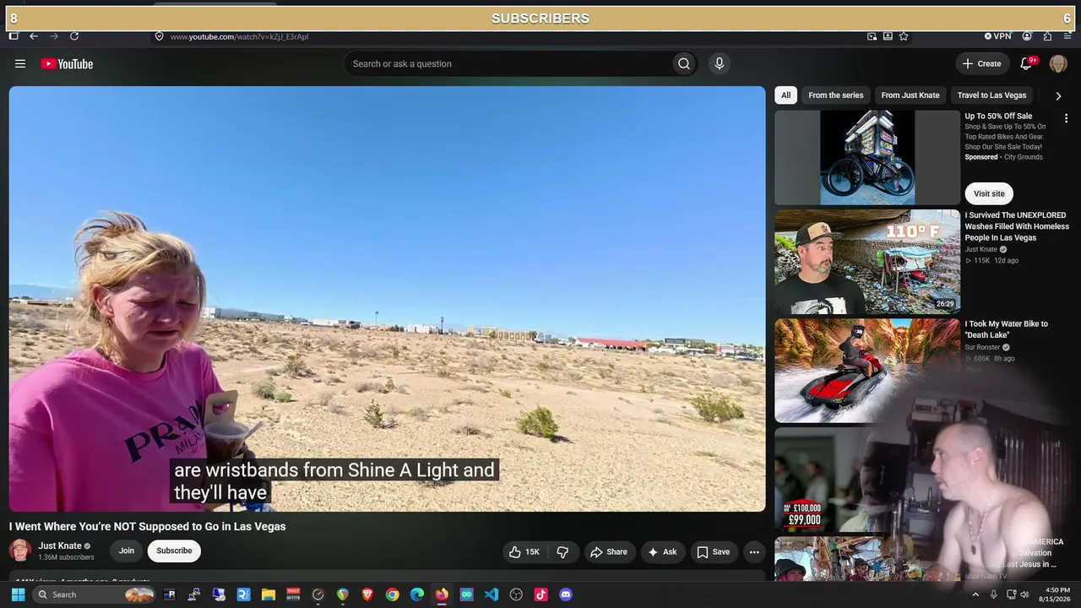Open the Death Lake water bike thumbnail
Viewport: 1081px width, 608px height.
(867, 371)
